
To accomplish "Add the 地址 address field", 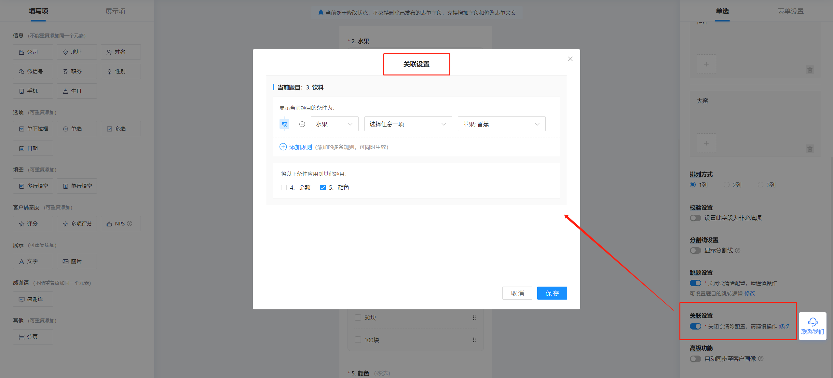I will (x=77, y=52).
